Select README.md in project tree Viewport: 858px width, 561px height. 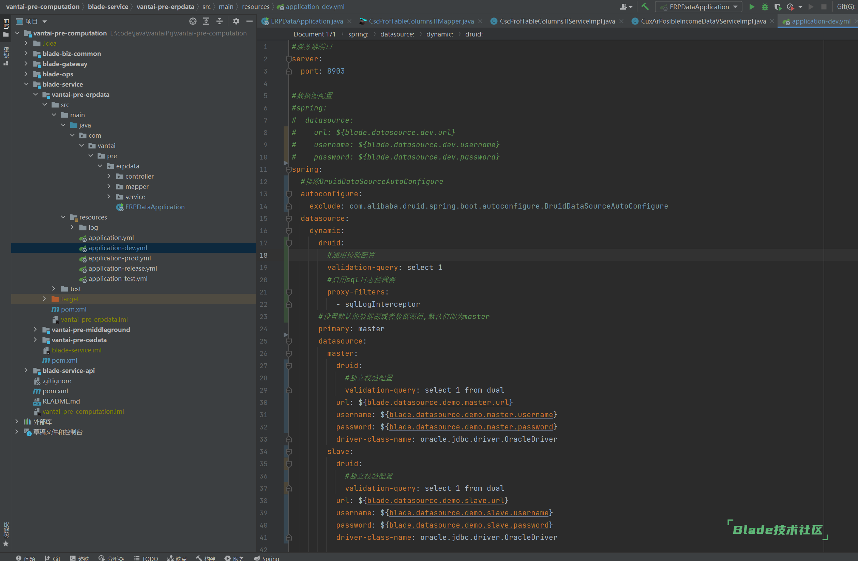pyautogui.click(x=61, y=401)
